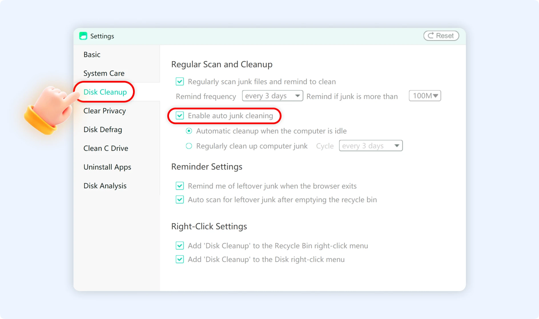Screen dimensions: 539x319
Task: Disable auto junk cleaning
Action: 180,116
